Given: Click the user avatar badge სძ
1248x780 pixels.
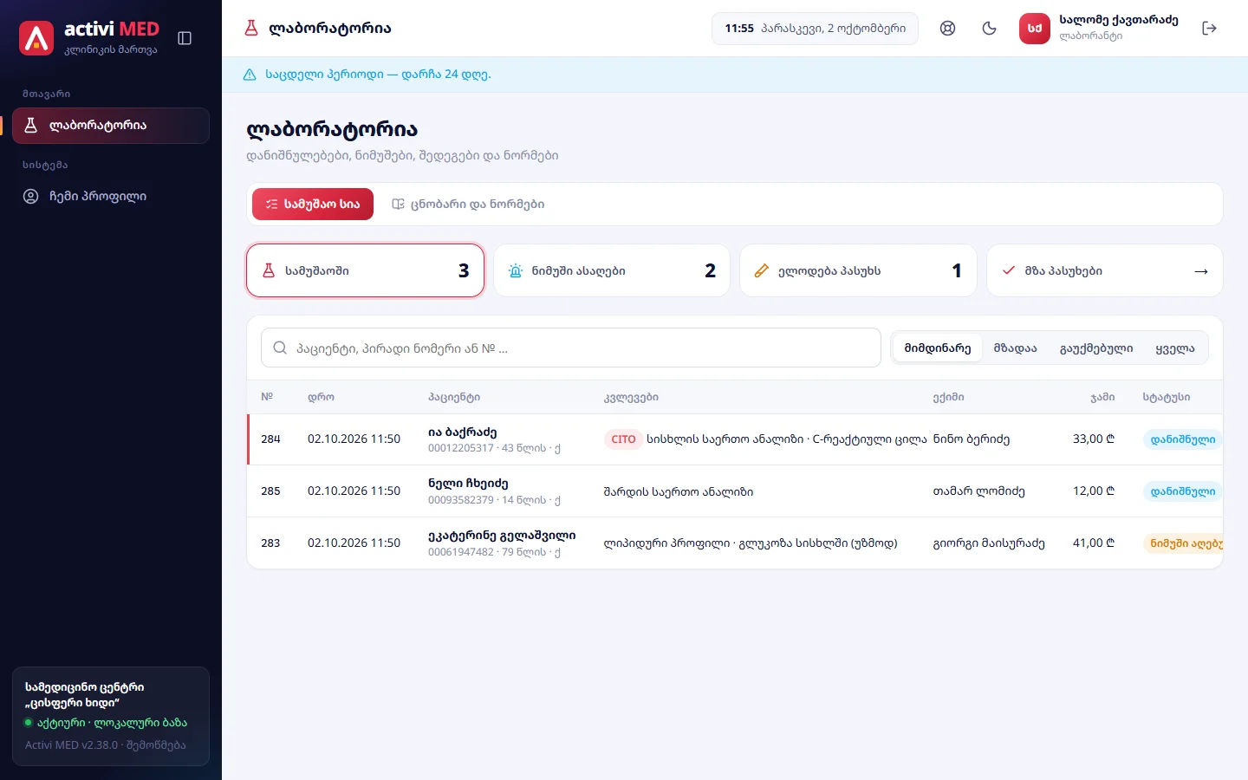Looking at the screenshot, I should coord(1035,29).
